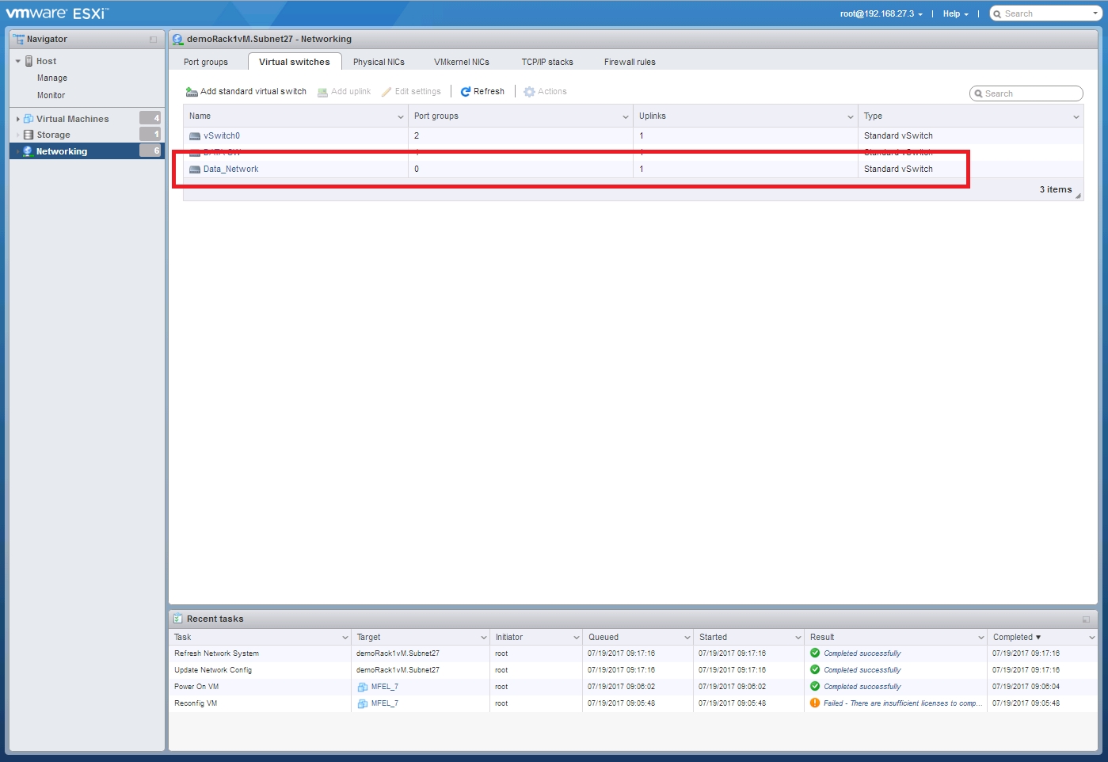Click the Edit settings pencil icon
The width and height of the screenshot is (1108, 762).
[x=386, y=92]
